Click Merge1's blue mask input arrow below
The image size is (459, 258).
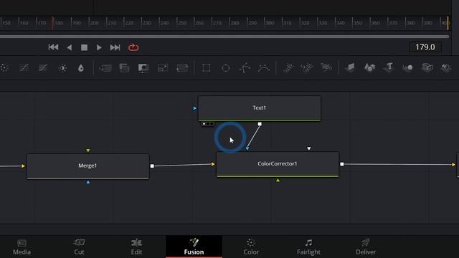(87, 182)
